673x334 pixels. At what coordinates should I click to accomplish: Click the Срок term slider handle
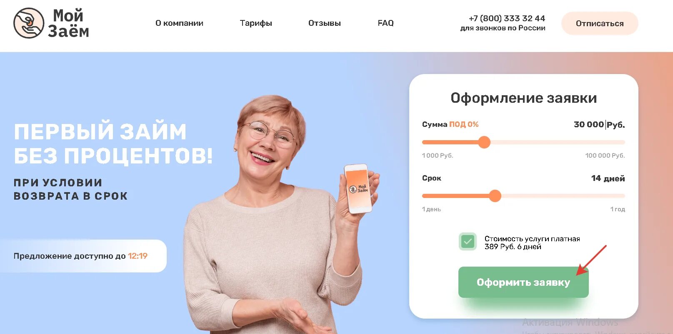tap(495, 196)
